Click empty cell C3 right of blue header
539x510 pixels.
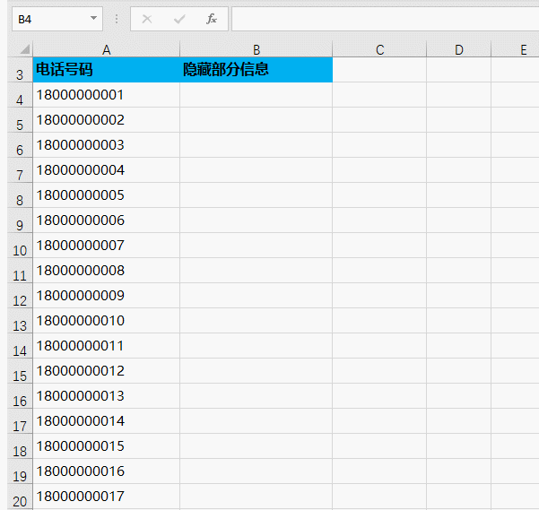point(379,70)
